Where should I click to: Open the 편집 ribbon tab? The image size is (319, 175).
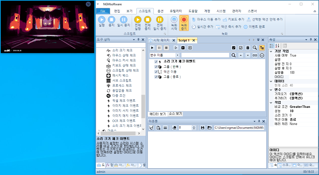point(117,11)
